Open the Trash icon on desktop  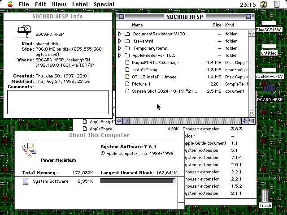(x=265, y=196)
